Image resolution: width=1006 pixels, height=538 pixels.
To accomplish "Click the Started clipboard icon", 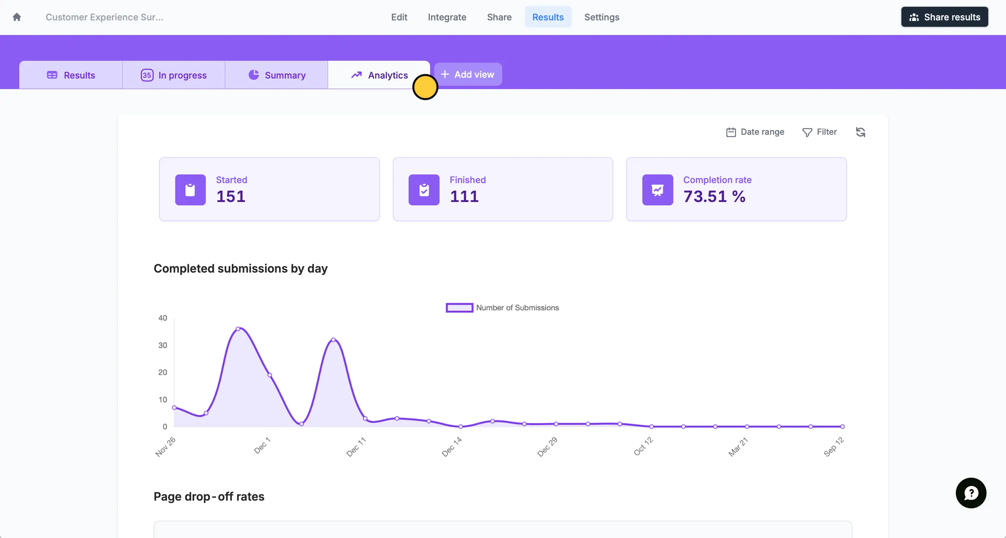I will click(190, 190).
